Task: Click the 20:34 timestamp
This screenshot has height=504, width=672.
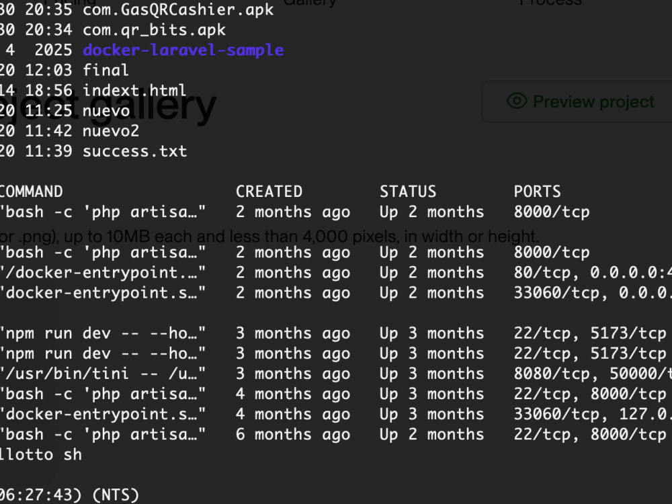Action: (x=48, y=30)
